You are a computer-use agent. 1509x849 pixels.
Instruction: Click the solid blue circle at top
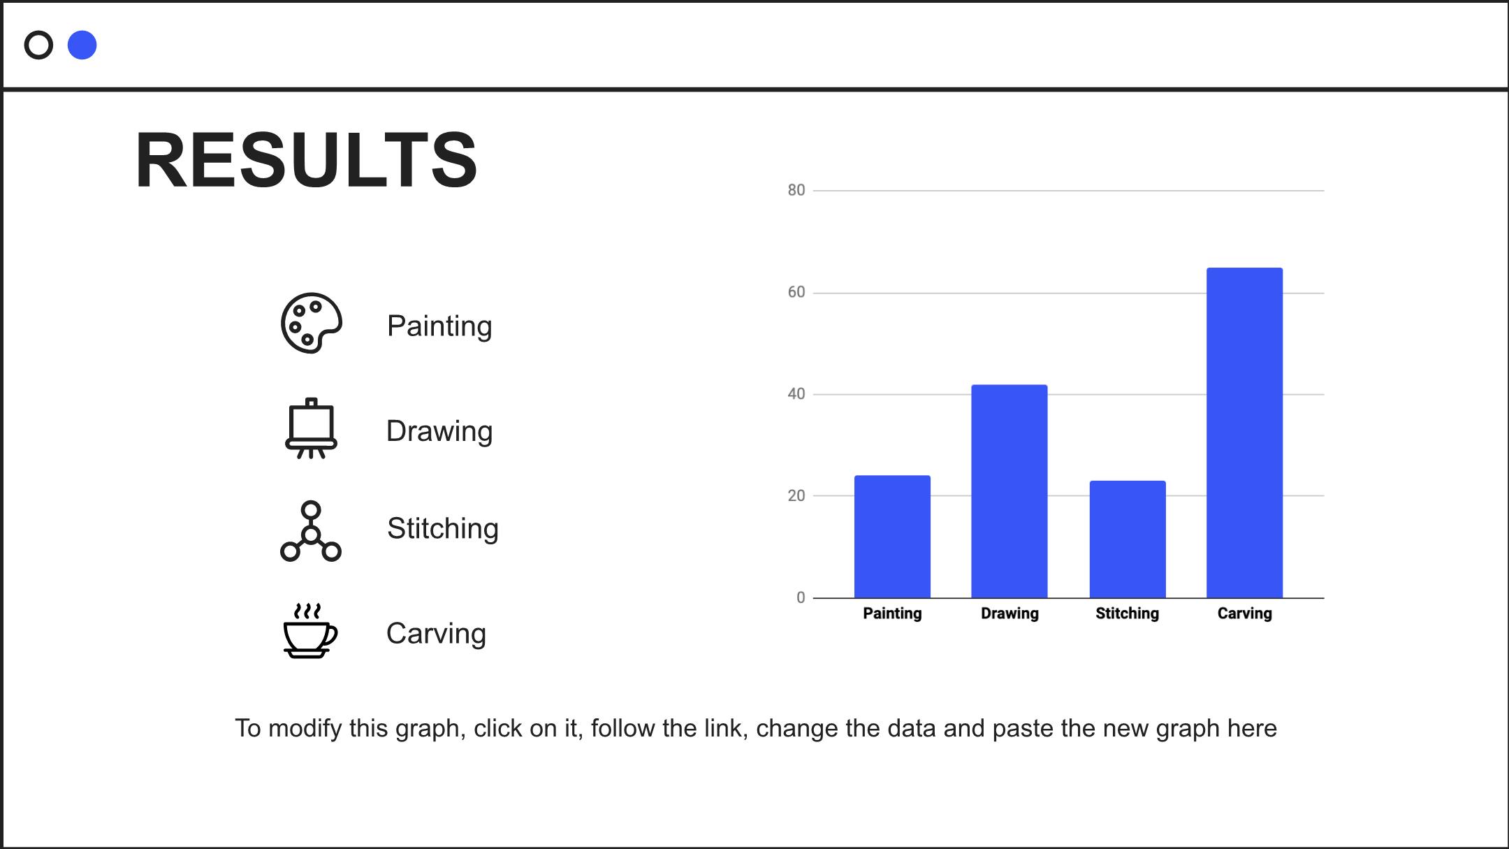point(82,45)
